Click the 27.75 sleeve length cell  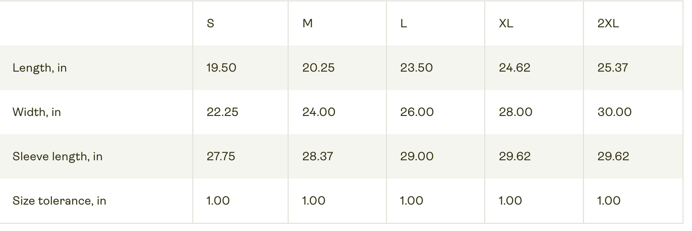[x=221, y=157]
